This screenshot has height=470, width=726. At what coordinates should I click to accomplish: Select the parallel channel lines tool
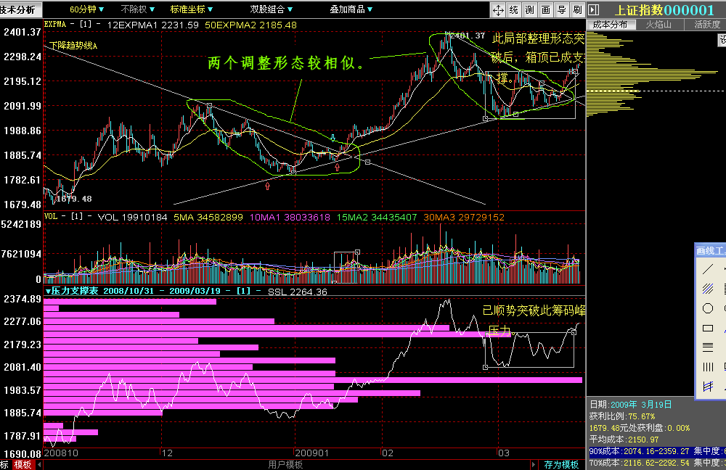coord(708,289)
